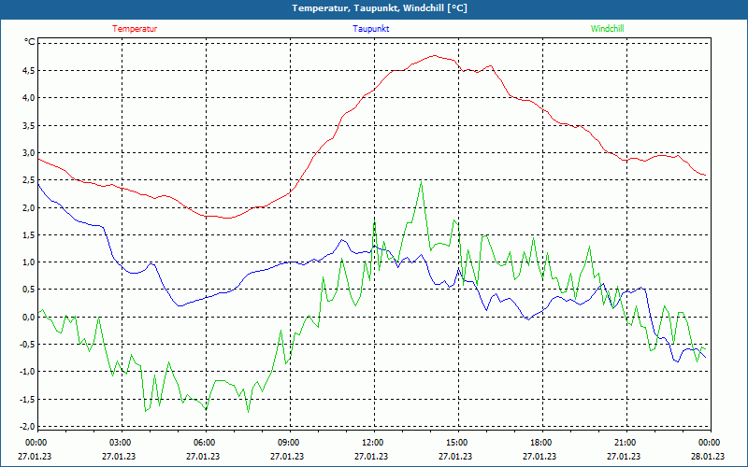Click the 15:00 time axis label
748x467 pixels.
pos(456,443)
